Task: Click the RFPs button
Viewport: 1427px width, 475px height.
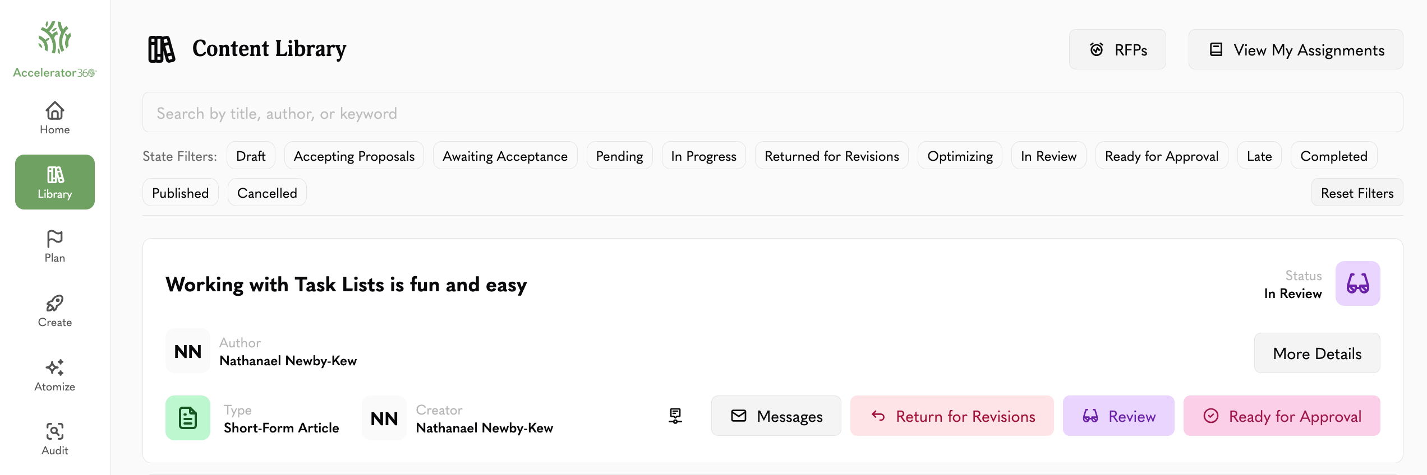Action: click(1117, 49)
